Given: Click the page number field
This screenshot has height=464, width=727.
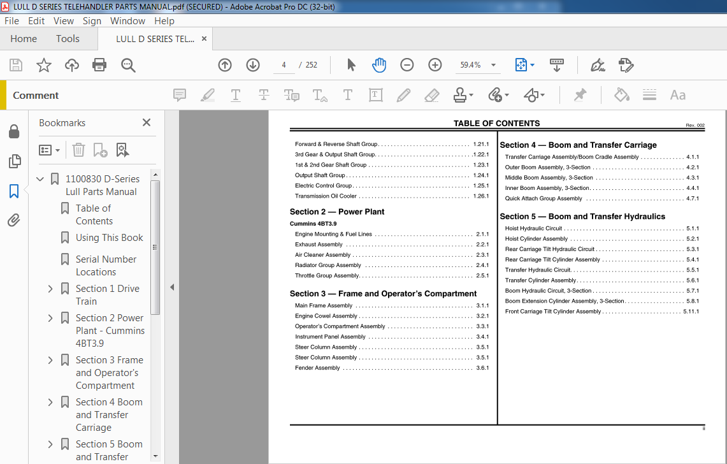Looking at the screenshot, I should tap(284, 65).
